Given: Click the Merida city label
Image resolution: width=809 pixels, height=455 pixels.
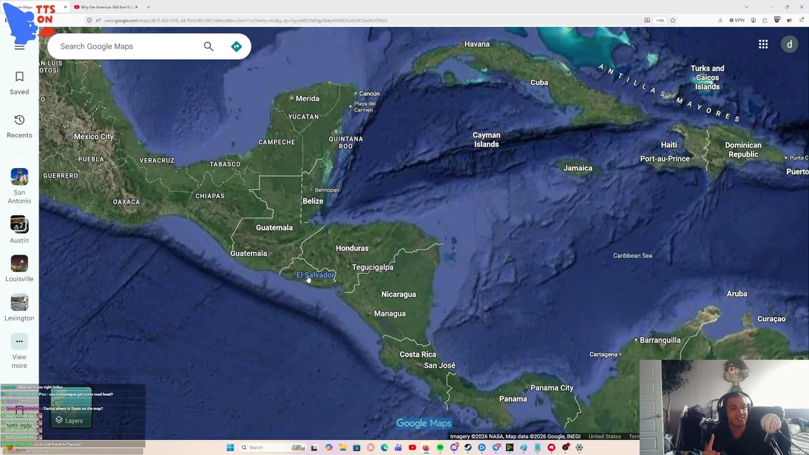Looking at the screenshot, I should [308, 99].
